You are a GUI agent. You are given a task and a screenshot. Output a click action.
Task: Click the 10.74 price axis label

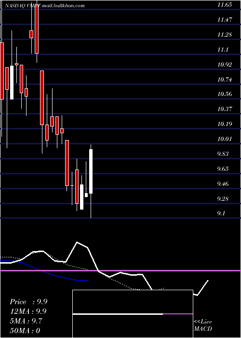point(225,80)
